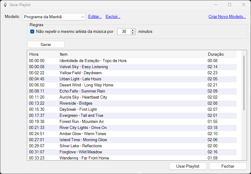
Task: Select 'Riverside - Bridges' row
Action: [132, 103]
